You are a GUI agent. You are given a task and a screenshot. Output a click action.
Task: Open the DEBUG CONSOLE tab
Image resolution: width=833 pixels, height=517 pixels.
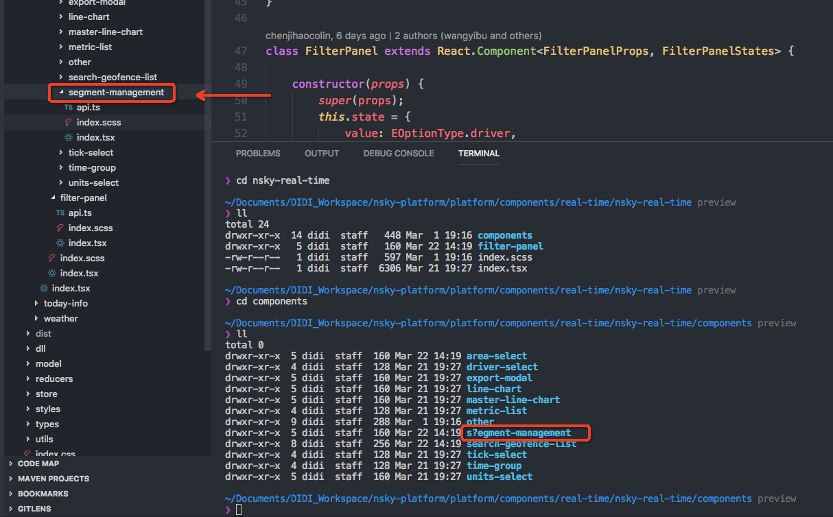tap(399, 154)
